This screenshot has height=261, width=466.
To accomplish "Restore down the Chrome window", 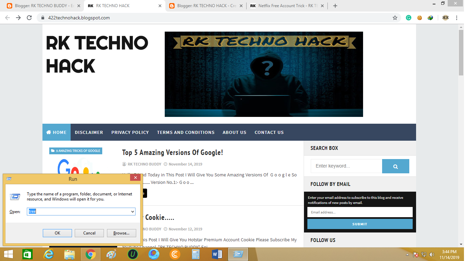I will pyautogui.click(x=443, y=3).
